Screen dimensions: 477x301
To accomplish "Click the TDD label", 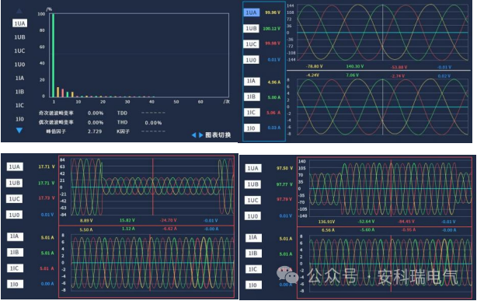I will tap(122, 113).
